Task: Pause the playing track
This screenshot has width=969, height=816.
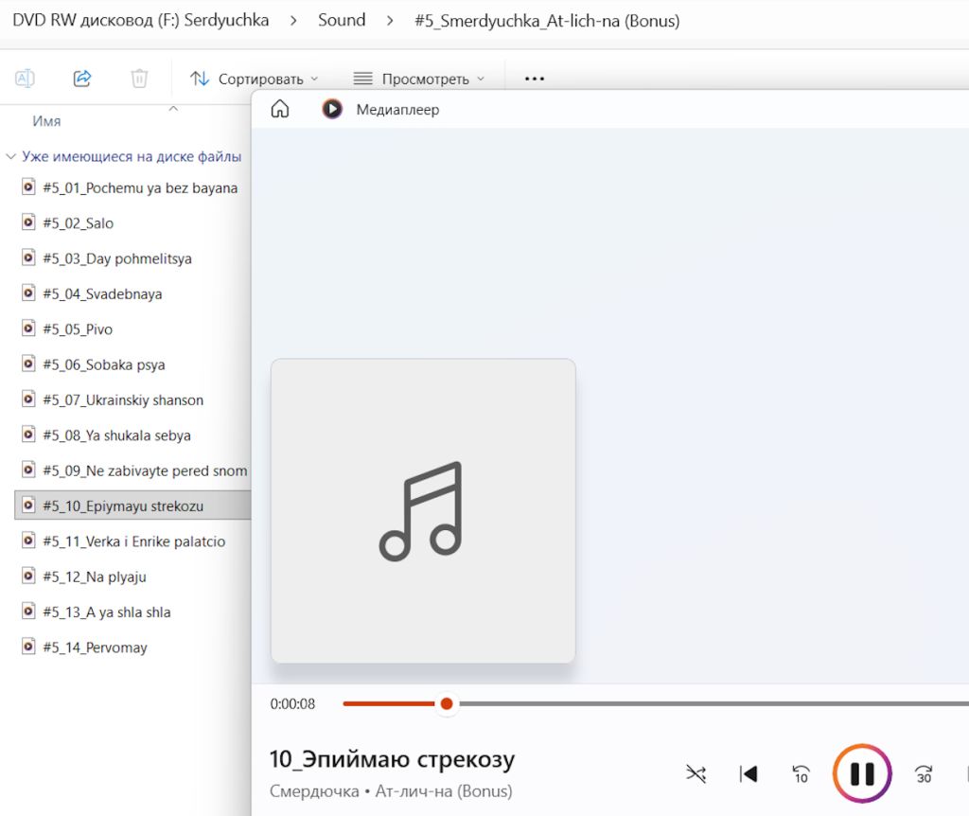Action: coord(862,773)
